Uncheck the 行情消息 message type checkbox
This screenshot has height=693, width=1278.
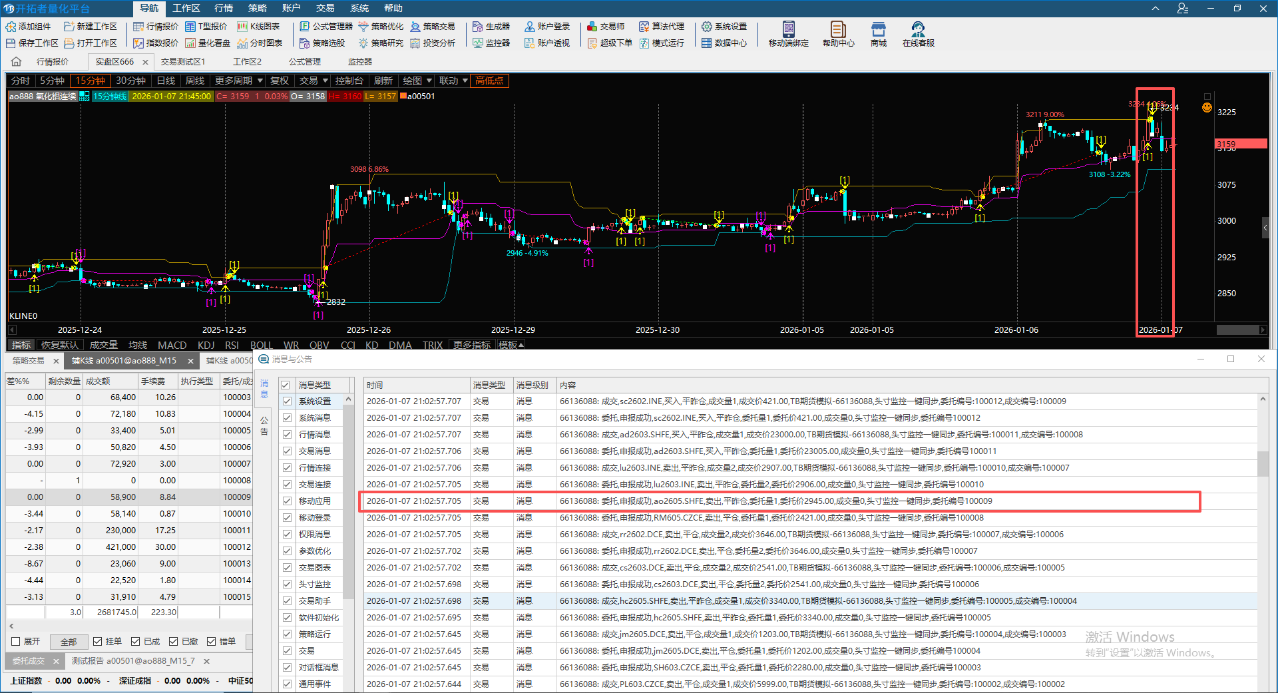point(288,435)
